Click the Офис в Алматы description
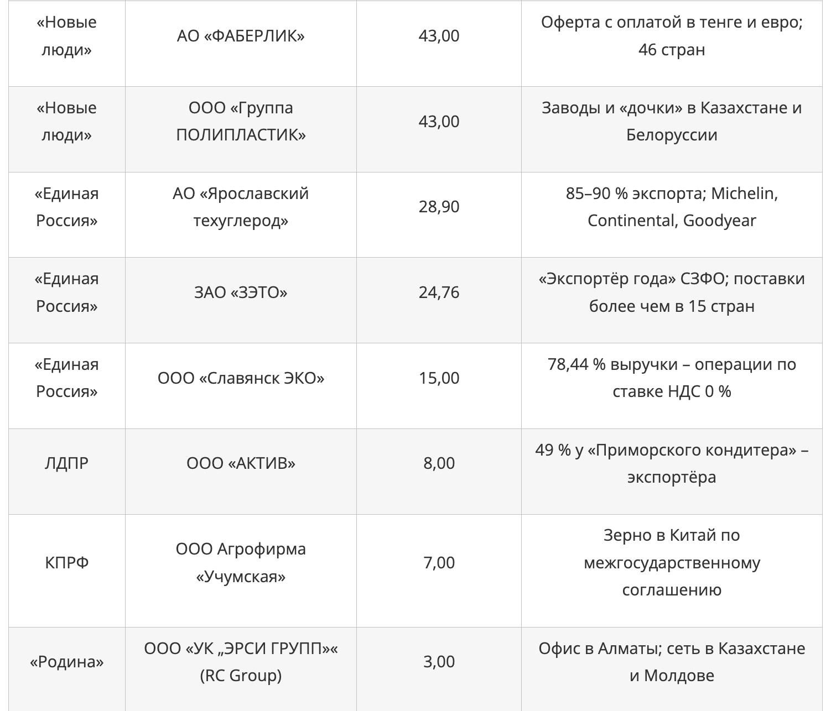 point(672,662)
